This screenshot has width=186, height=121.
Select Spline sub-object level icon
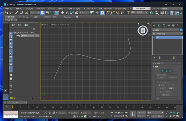pos(170,71)
